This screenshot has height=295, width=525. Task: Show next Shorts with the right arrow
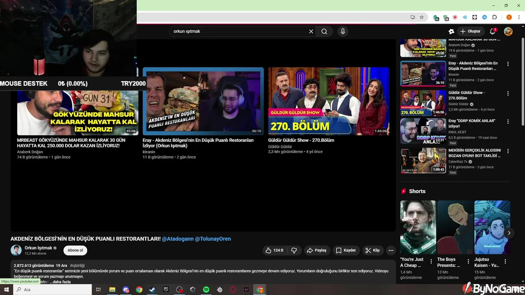coord(509,233)
